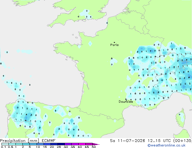Screen dimensions: 192x148
Task: Open the weatheronline.co.uk copyright link
Action: coord(167,145)
